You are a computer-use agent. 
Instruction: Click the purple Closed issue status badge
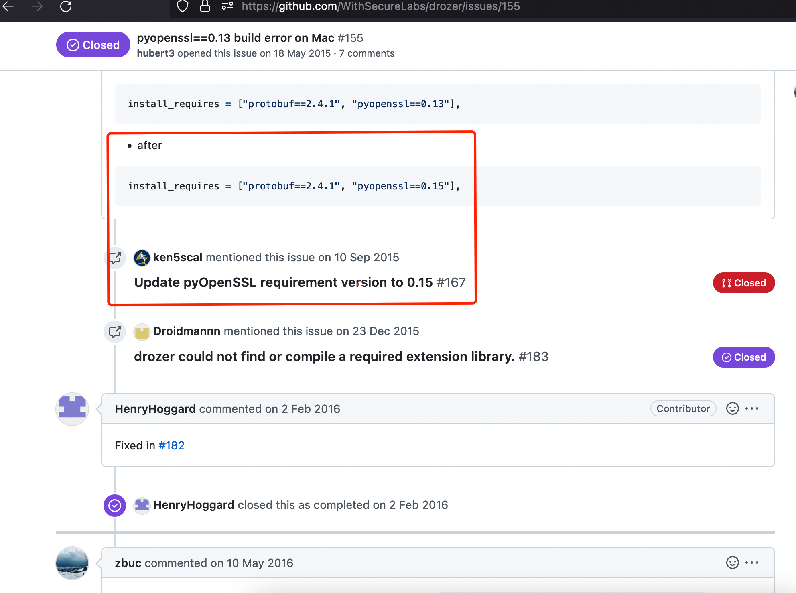[93, 45]
